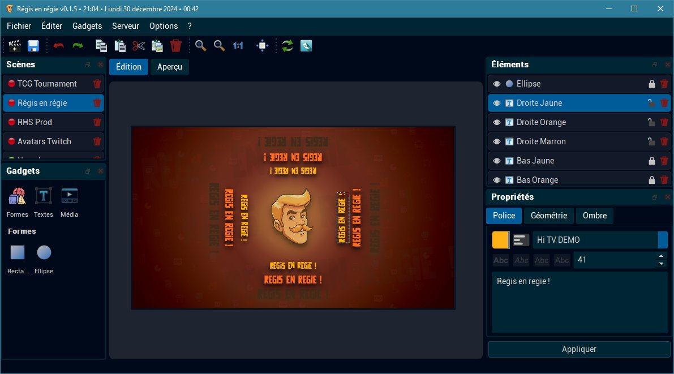Delete with toolbar trash can icon
Screen dimensions: 674x374
click(176, 46)
